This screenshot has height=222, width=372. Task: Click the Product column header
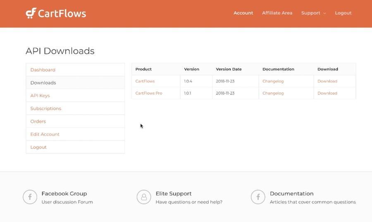143,69
